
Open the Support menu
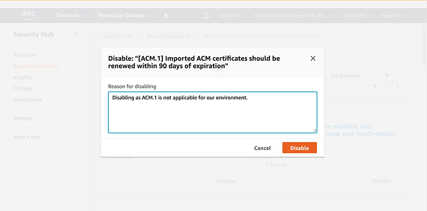392,16
